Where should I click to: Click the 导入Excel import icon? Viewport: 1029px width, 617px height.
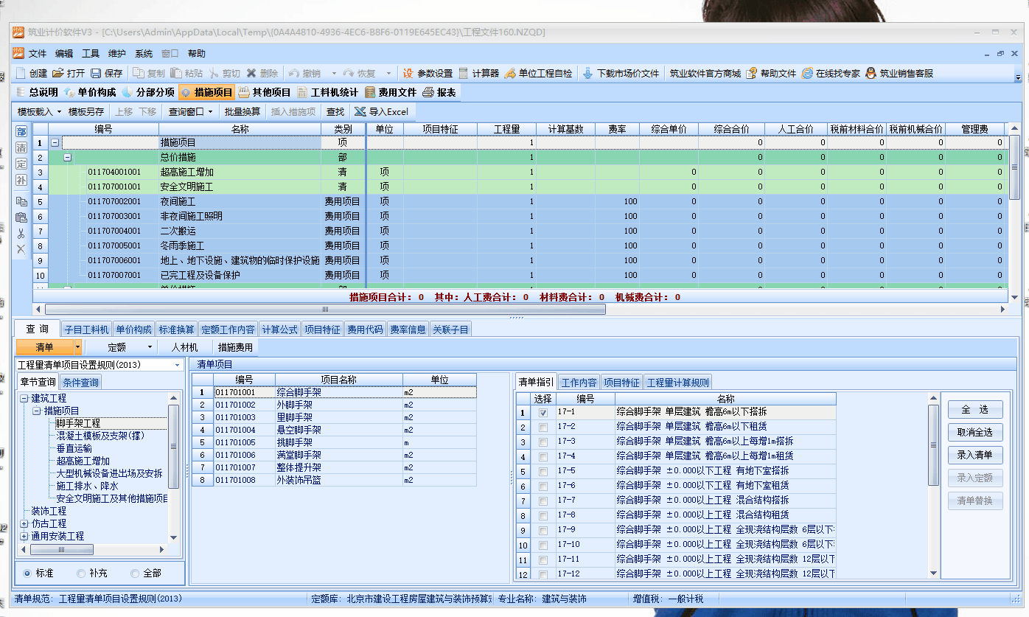pos(360,111)
